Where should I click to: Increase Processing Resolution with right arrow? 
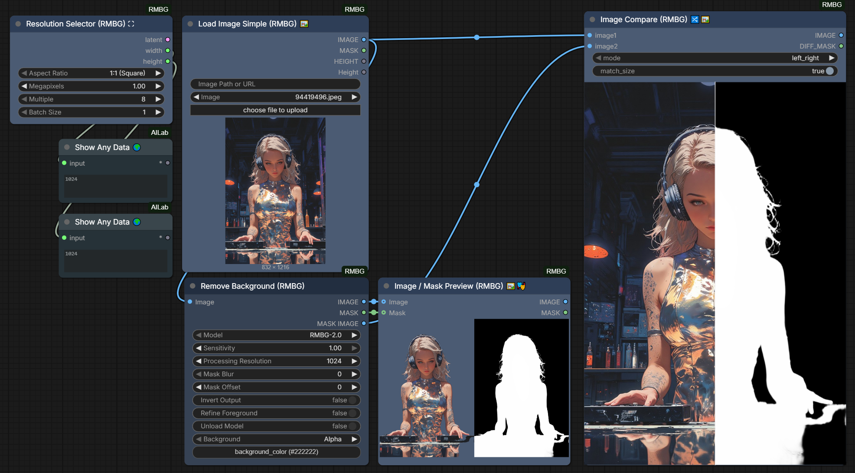pyautogui.click(x=354, y=361)
